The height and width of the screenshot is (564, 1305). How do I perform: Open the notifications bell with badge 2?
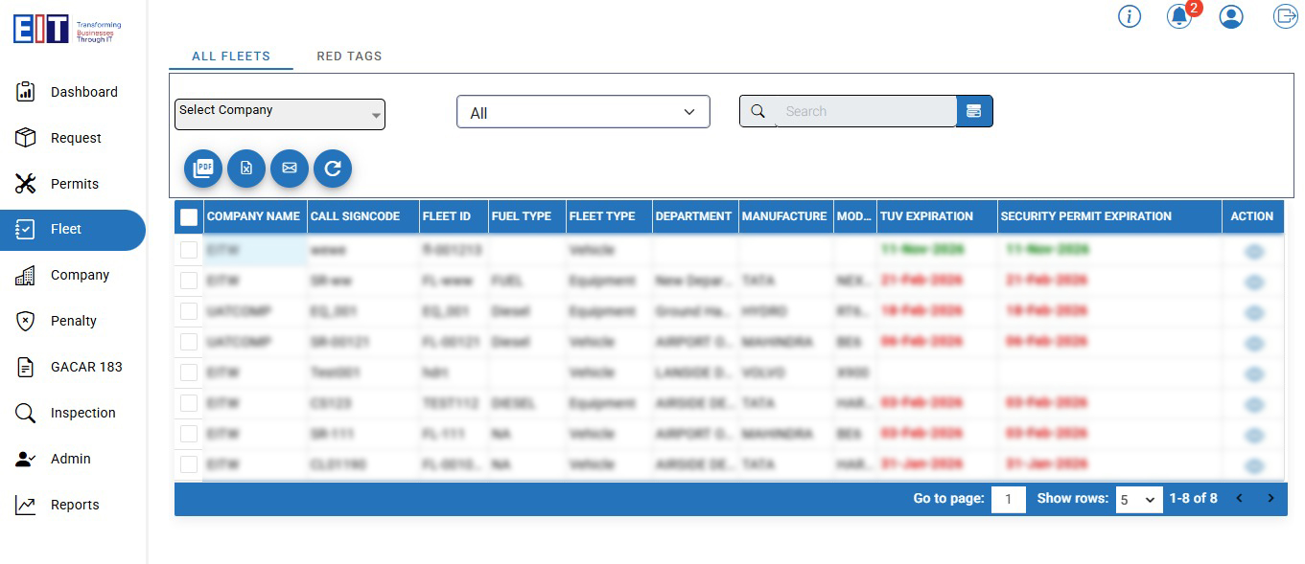[1180, 16]
